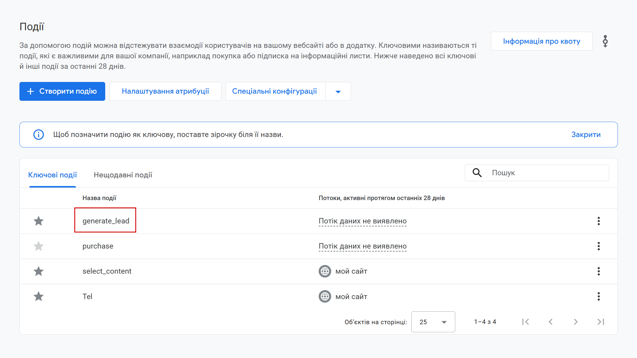This screenshot has width=637, height=358.
Task: Open three-dot menu for purchase row
Action: (598, 246)
